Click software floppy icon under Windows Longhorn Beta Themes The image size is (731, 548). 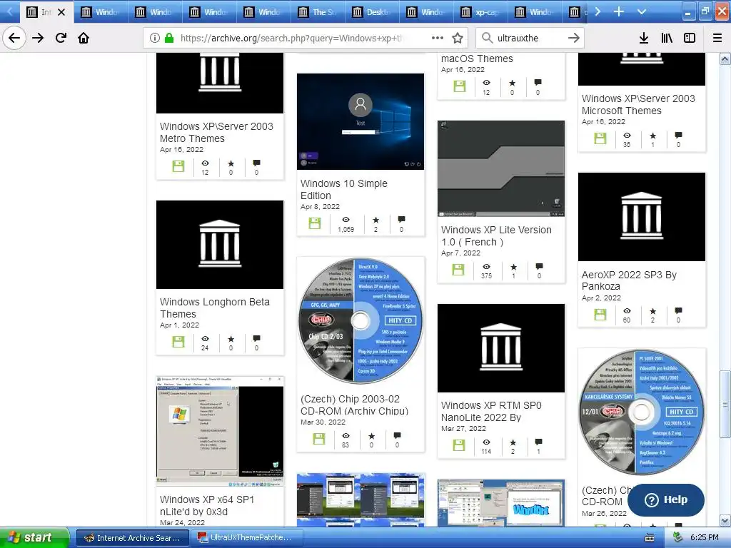[x=178, y=342]
